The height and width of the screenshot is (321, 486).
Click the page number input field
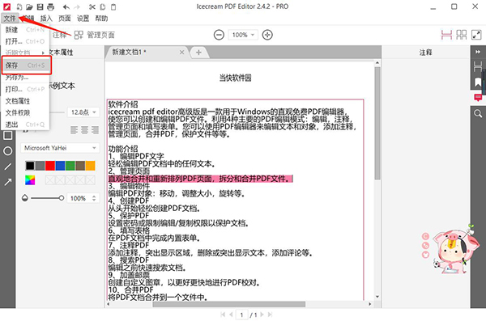click(x=241, y=315)
